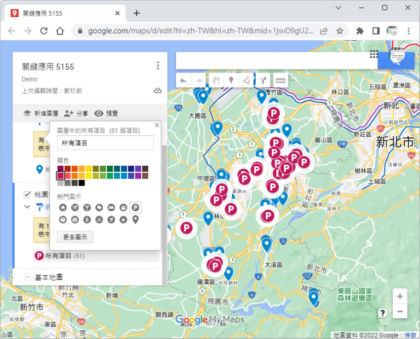The width and height of the screenshot is (420, 339).
Task: Click the map help question mark
Action: 383,313
